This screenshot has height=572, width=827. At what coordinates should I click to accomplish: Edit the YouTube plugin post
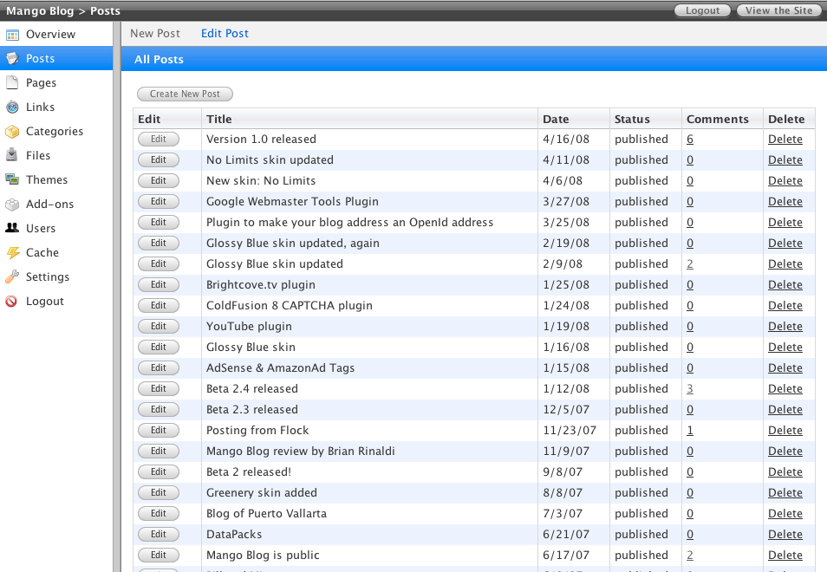point(159,327)
